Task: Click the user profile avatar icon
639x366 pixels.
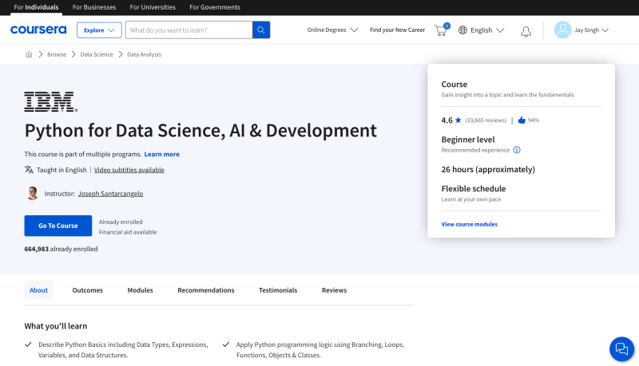Action: (x=562, y=30)
